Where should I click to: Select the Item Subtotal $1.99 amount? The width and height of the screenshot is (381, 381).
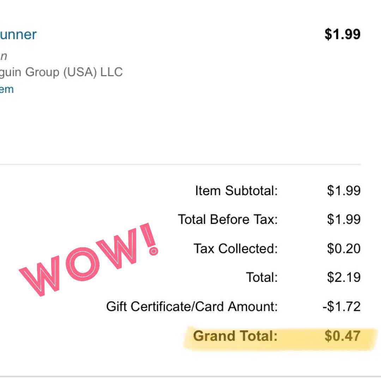343,191
